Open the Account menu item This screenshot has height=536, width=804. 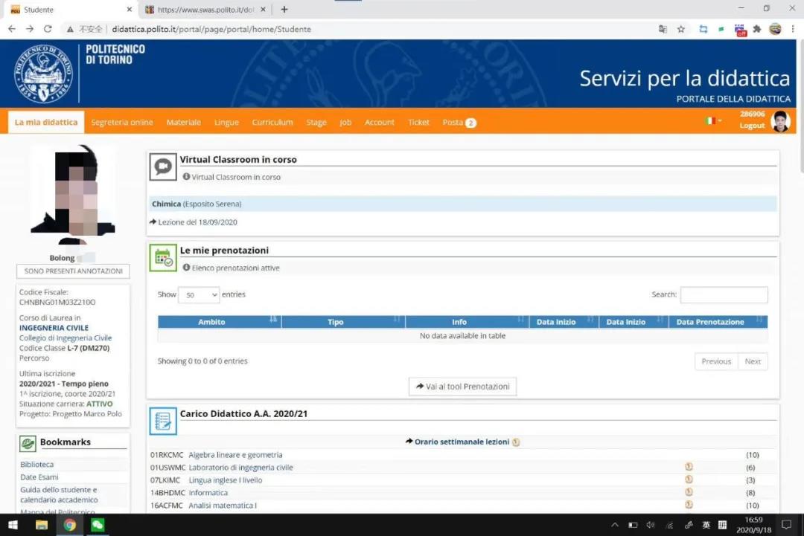point(380,123)
